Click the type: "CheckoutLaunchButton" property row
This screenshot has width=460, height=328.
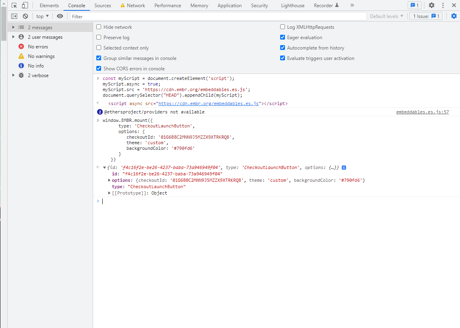click(149, 187)
